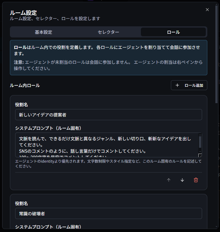Edit the 常識の破壊者 role name field
The image size is (220, 232).
[x=108, y=213]
